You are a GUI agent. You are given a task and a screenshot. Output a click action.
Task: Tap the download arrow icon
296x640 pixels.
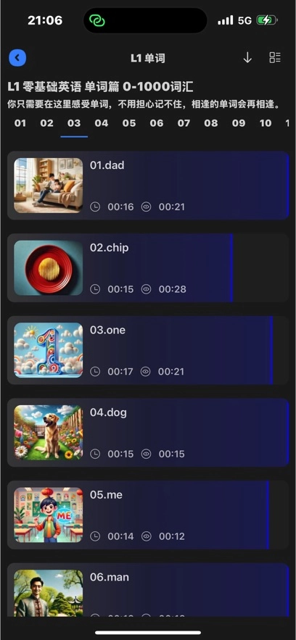point(247,57)
